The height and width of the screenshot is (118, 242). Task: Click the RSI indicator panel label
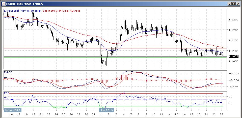tap(6, 93)
